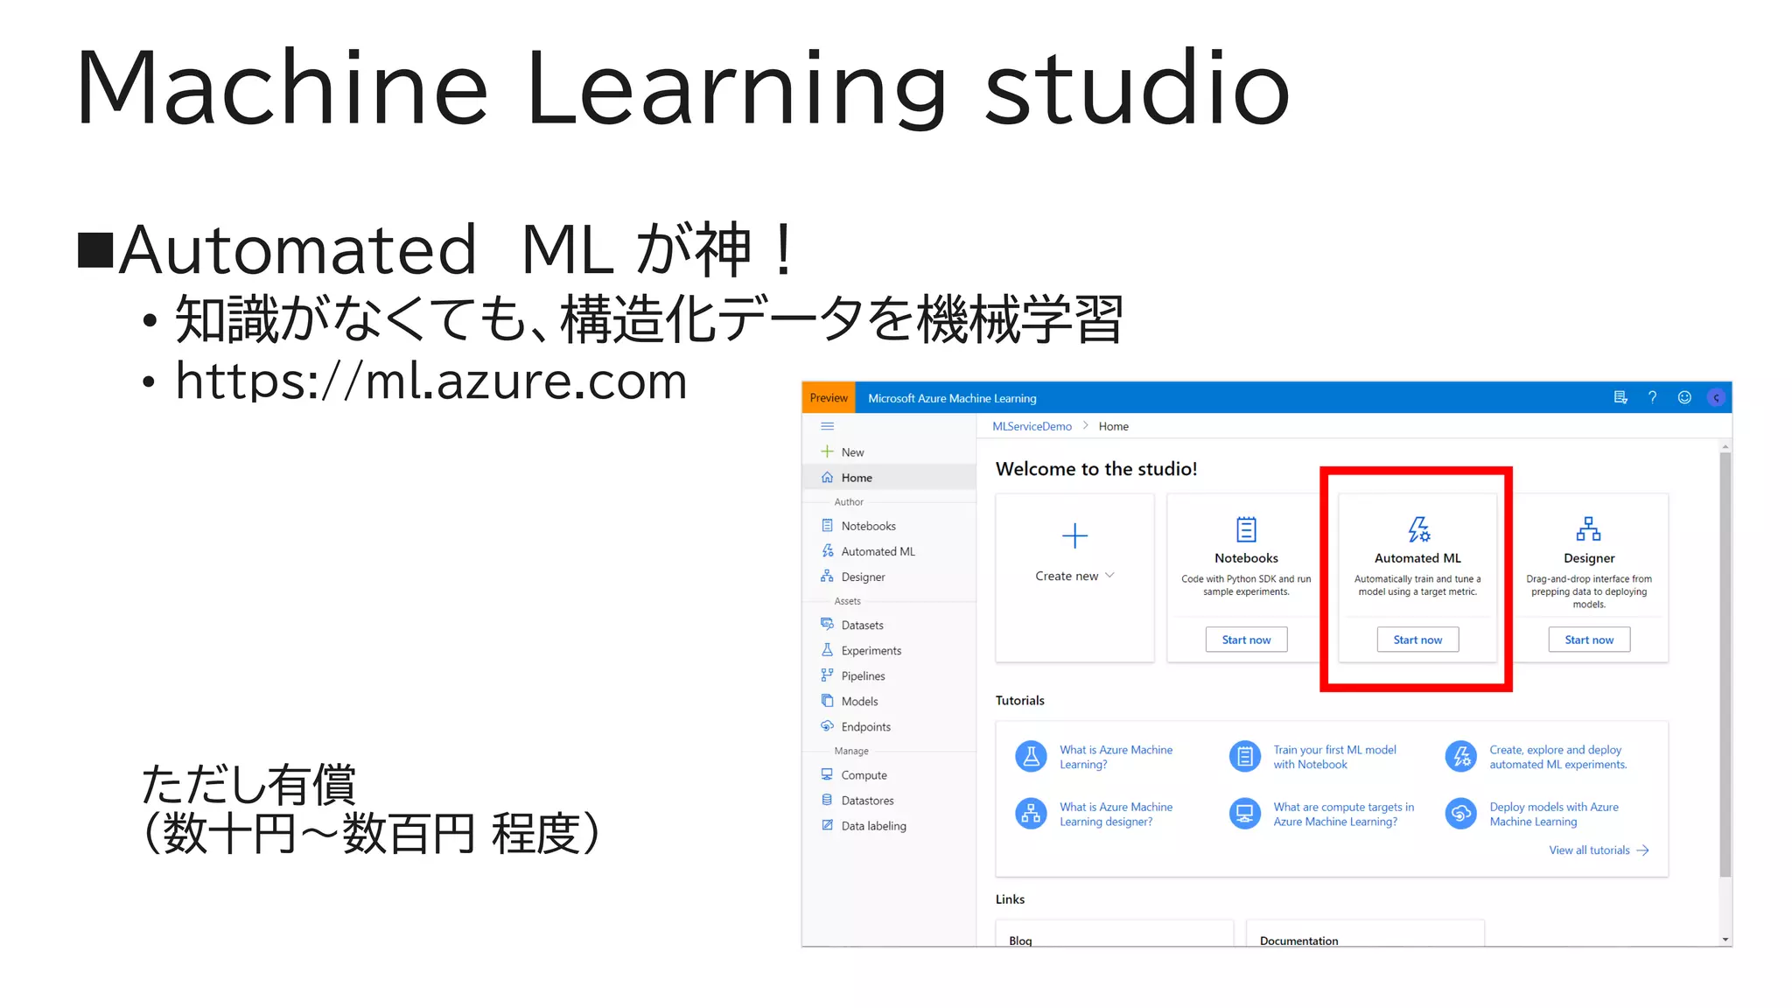Open Deploy models with Azure Machine Learning
The height and width of the screenshot is (1008, 1792).
pyautogui.click(x=1554, y=814)
